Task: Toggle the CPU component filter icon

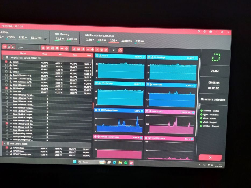Action: click(43, 48)
